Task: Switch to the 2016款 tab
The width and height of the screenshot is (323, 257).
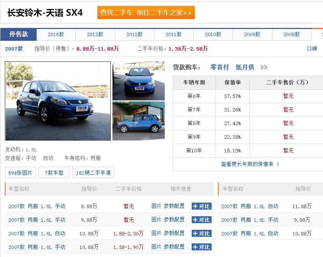Action: pyautogui.click(x=56, y=35)
